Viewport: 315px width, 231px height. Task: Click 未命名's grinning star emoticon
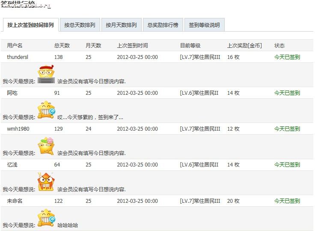46,217
